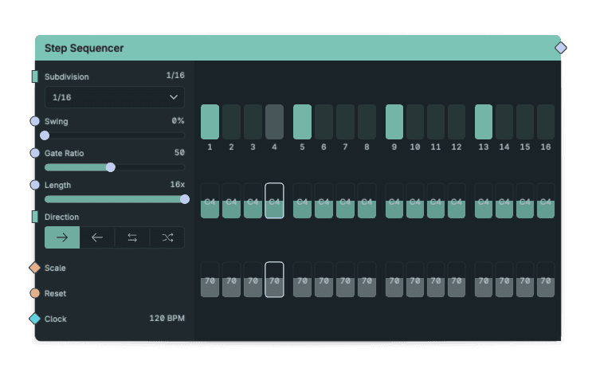596x376 pixels.
Task: Click the Swing value 0%
Action: pos(178,120)
